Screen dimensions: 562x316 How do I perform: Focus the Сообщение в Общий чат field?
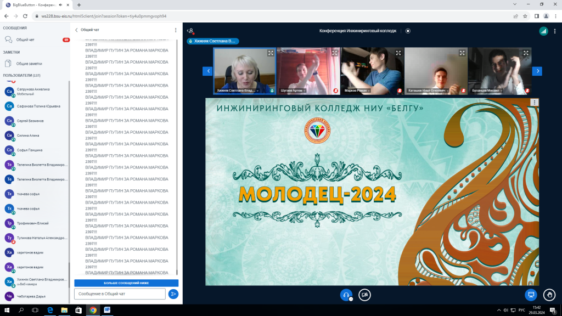coord(120,294)
